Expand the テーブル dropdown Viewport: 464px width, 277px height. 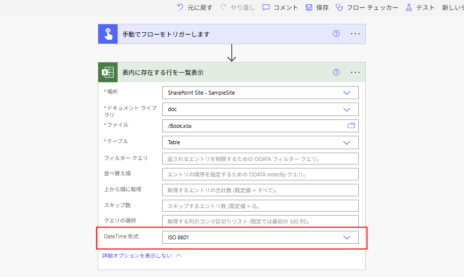click(347, 142)
